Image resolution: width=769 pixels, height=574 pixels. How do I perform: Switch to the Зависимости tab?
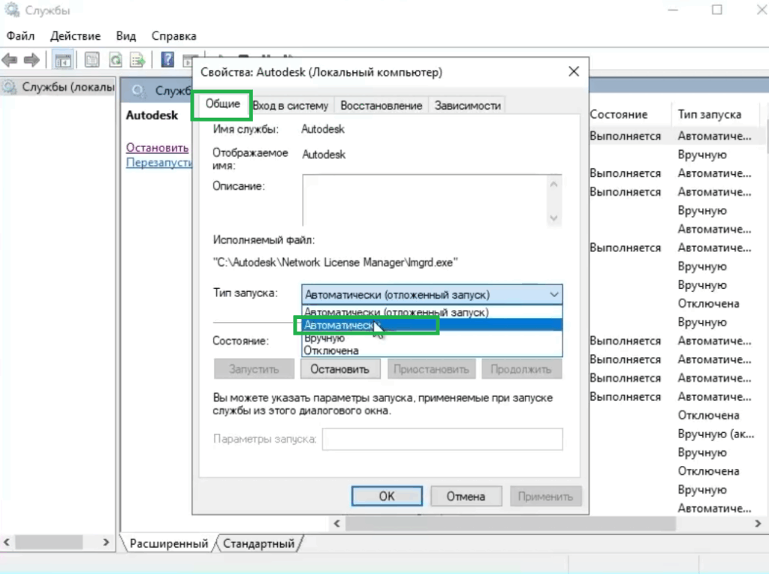tap(467, 106)
